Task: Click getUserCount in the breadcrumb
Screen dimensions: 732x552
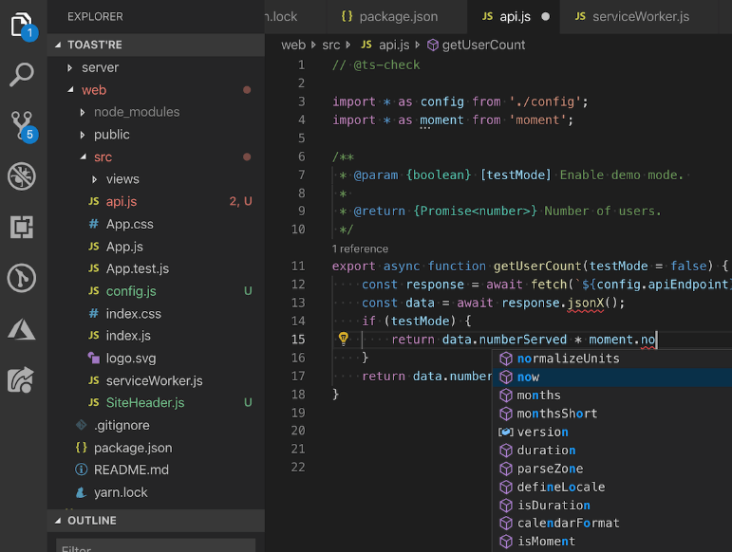Action: 483,45
